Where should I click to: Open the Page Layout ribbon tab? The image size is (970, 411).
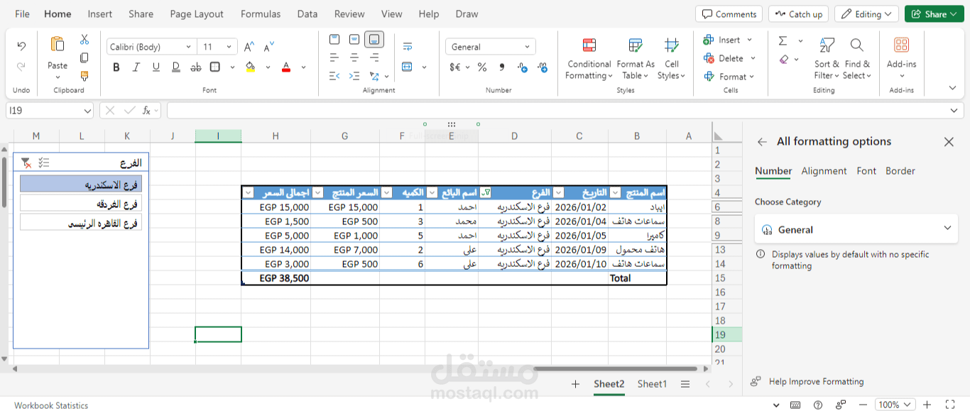click(197, 14)
